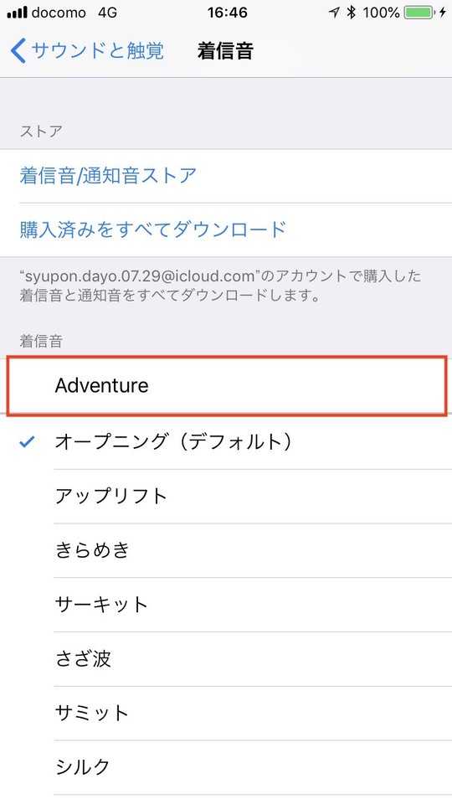Viewport: 452px width, 804px height.
Task: Select the Adventure ringtone
Action: click(x=226, y=385)
